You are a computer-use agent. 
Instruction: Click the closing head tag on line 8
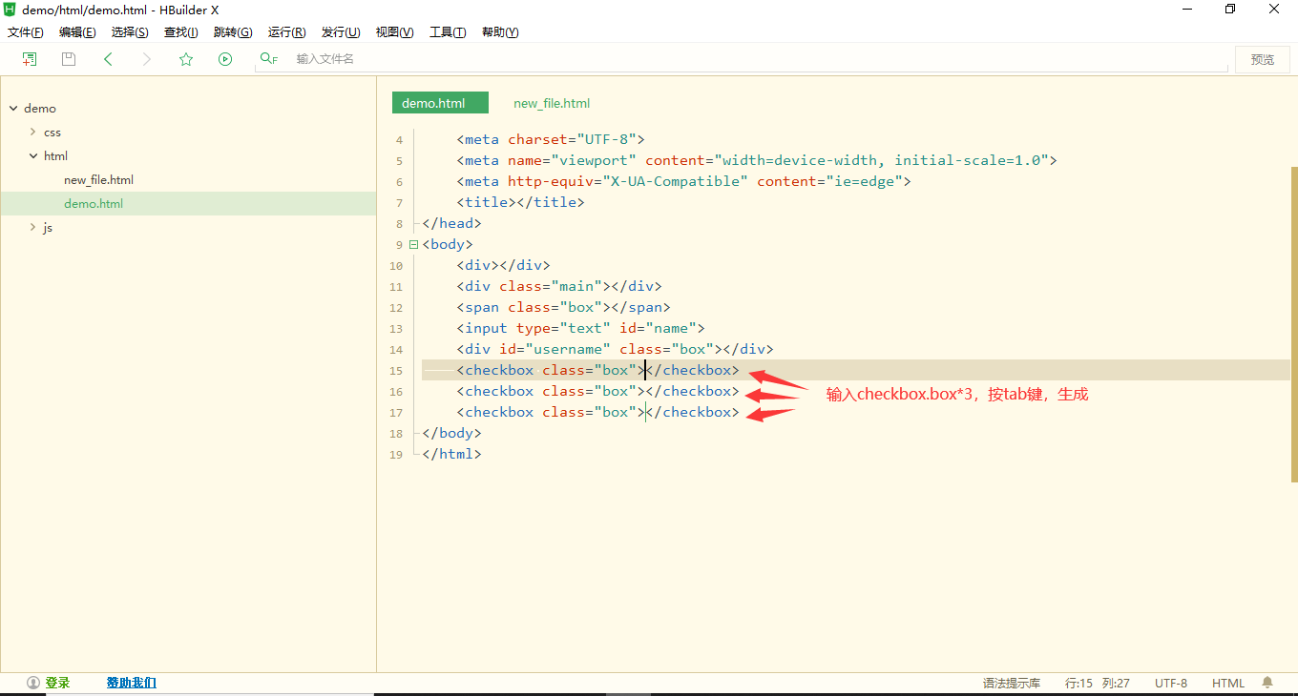click(x=451, y=223)
